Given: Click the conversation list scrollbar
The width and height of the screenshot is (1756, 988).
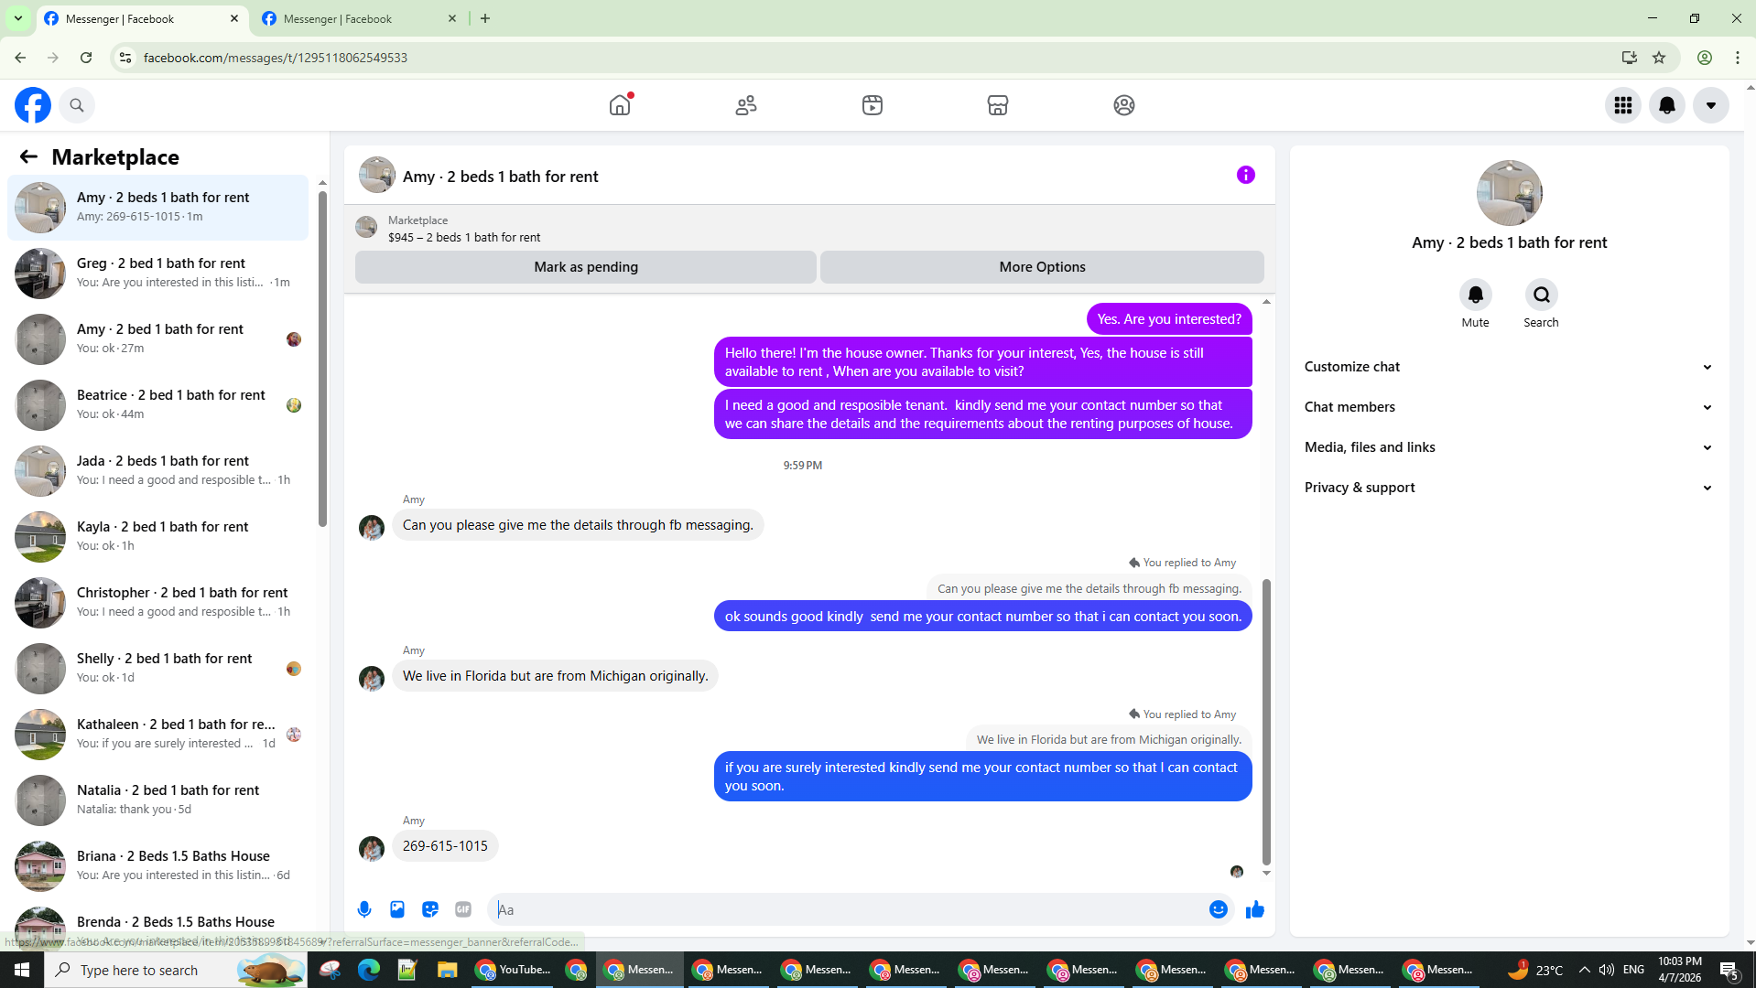Looking at the screenshot, I should pos(322,357).
